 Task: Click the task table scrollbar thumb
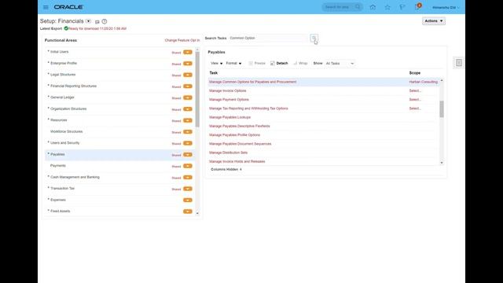[442, 109]
